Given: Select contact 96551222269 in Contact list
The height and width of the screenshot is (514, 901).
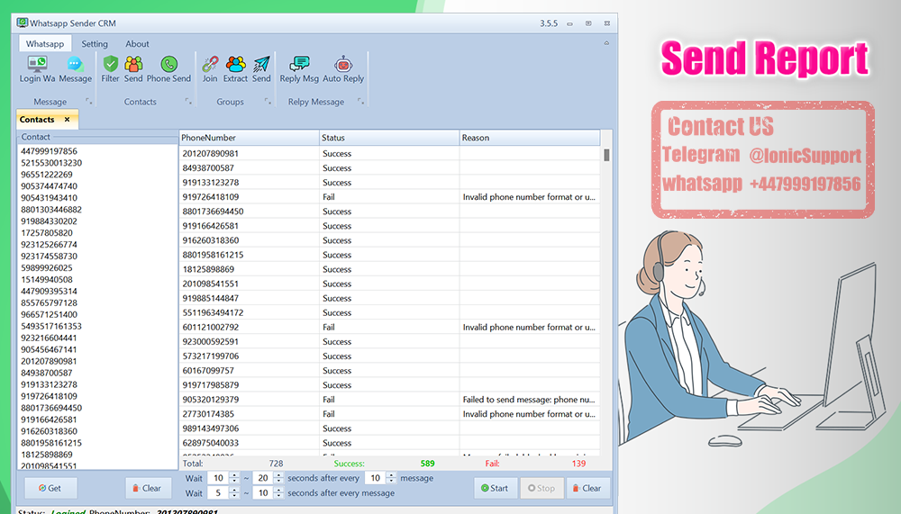Looking at the screenshot, I should (47, 175).
